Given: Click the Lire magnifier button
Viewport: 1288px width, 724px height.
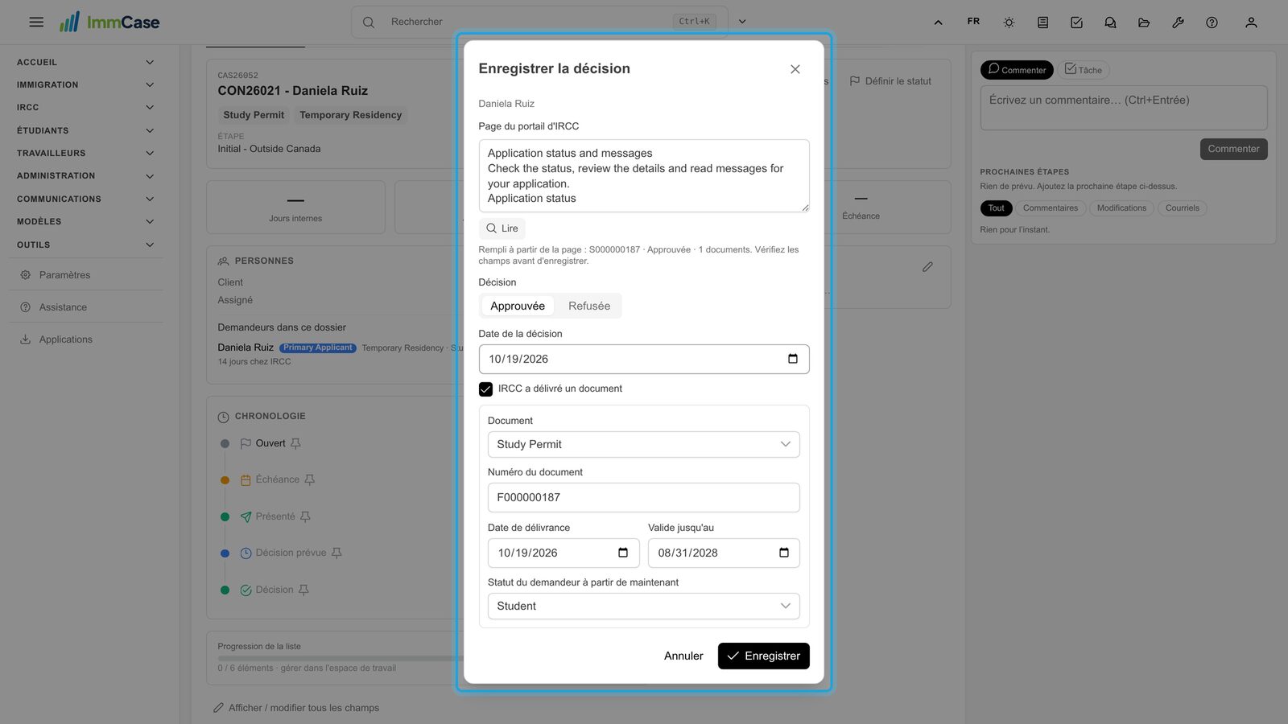Looking at the screenshot, I should click(x=502, y=228).
